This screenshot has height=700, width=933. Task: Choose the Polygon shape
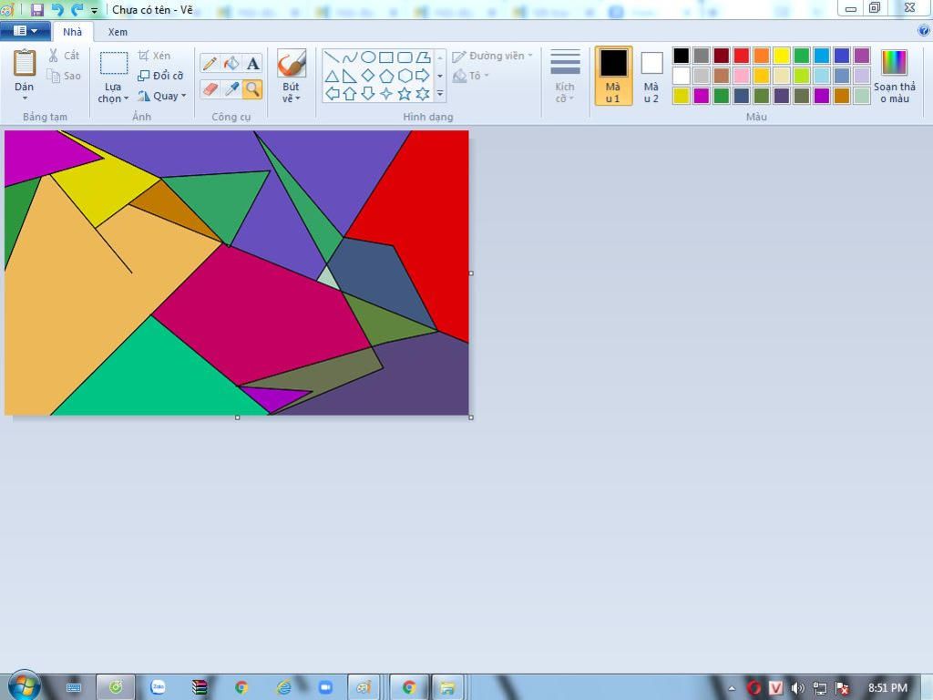coord(423,57)
